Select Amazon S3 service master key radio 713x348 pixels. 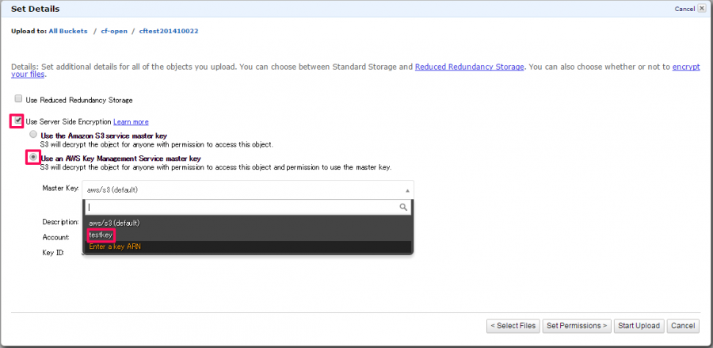pyautogui.click(x=33, y=135)
